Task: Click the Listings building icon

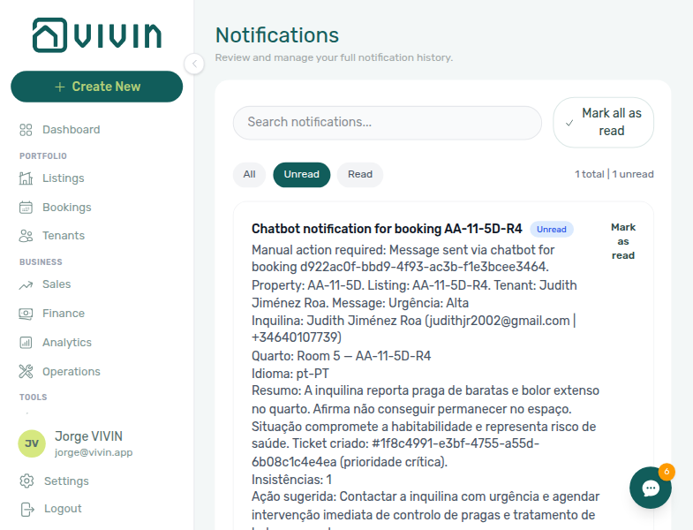Action: coord(26,178)
